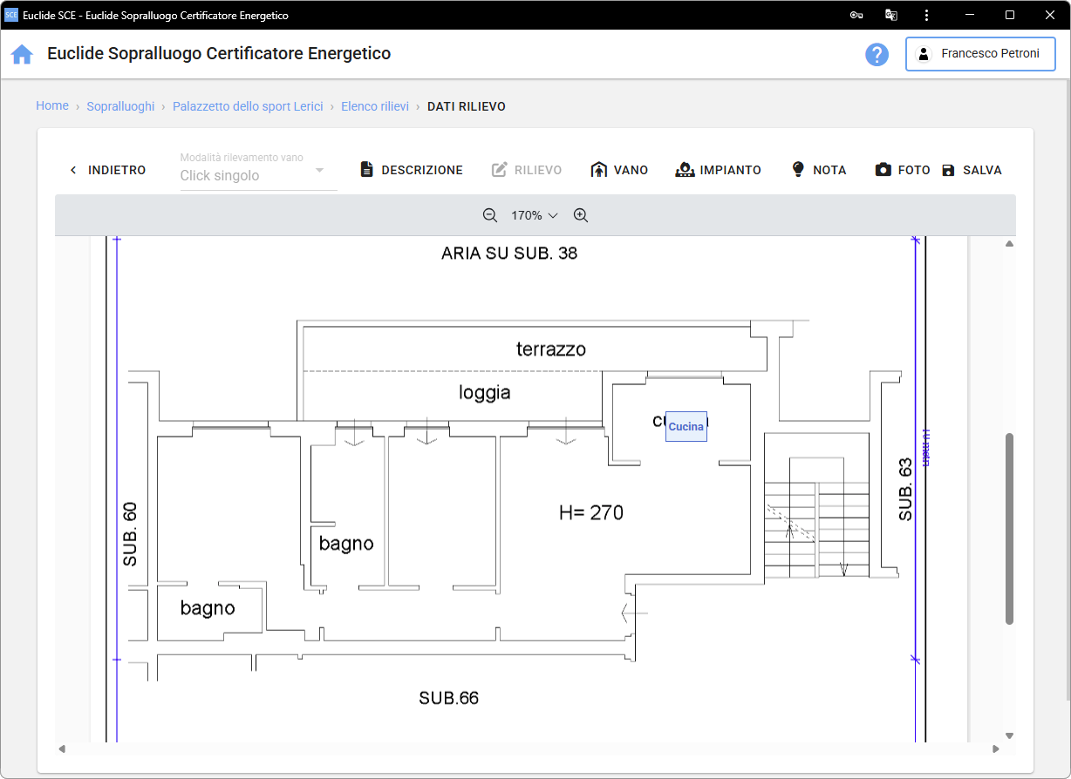Go to Sopralluoghi breadcrumb
Viewport: 1071px width, 779px height.
pos(120,106)
